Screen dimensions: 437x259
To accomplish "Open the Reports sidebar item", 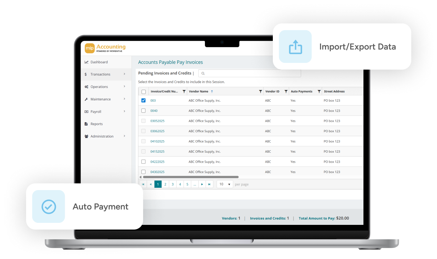I will pos(96,124).
